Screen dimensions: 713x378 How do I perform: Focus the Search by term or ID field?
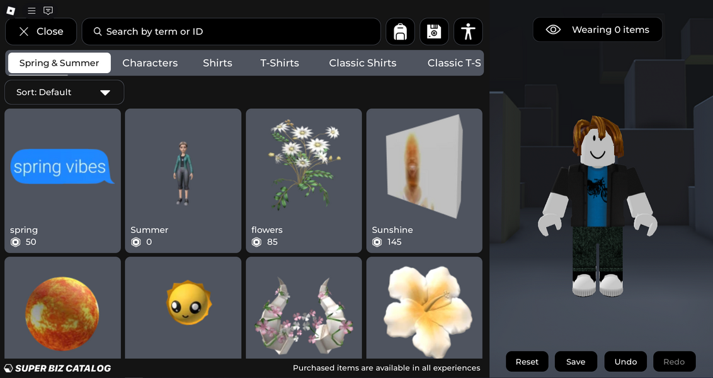coord(231,31)
